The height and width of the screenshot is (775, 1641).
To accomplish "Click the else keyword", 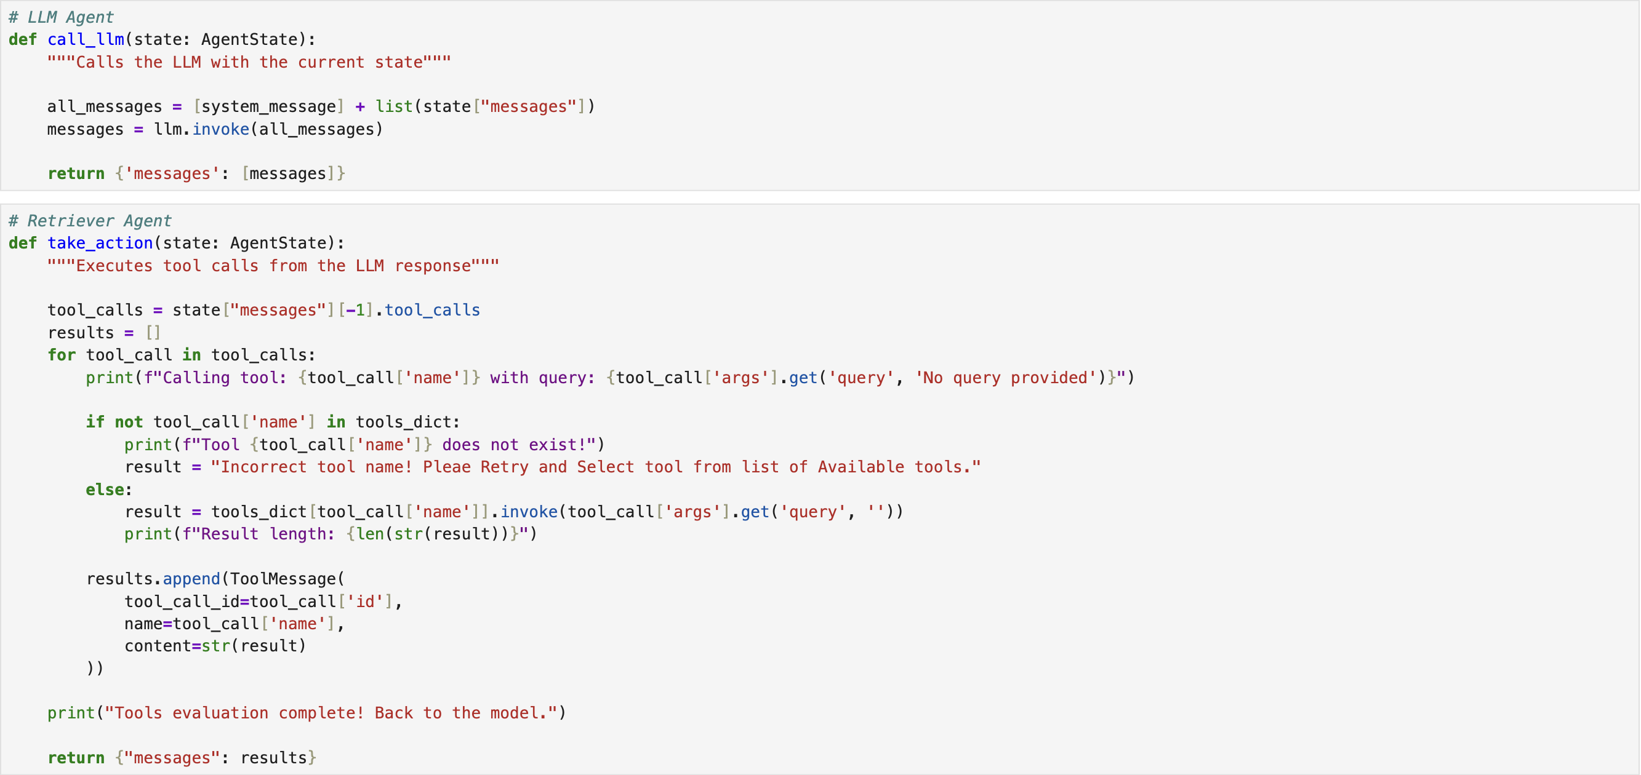I will point(105,490).
